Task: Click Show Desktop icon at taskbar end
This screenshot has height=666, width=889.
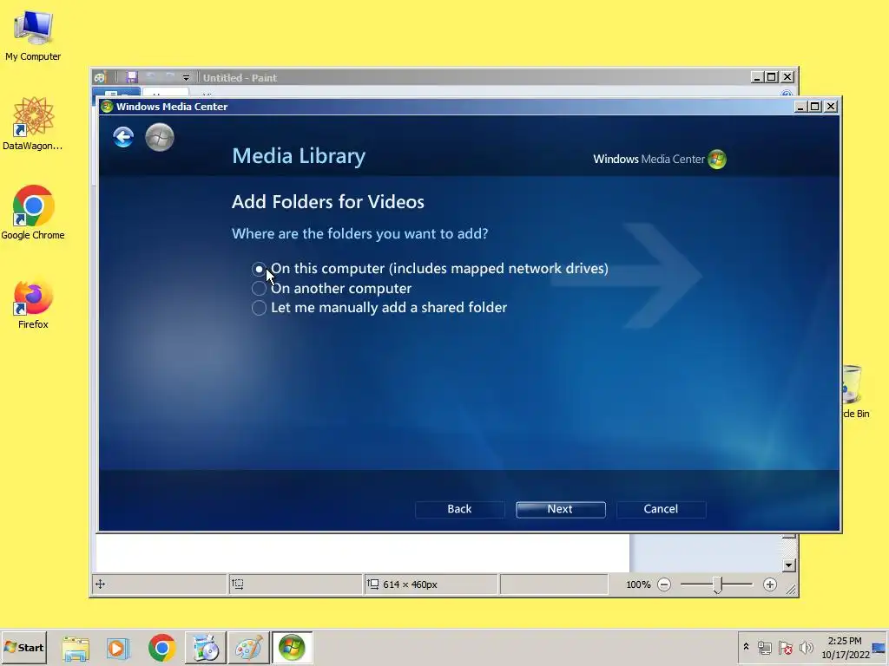Action: point(879,647)
